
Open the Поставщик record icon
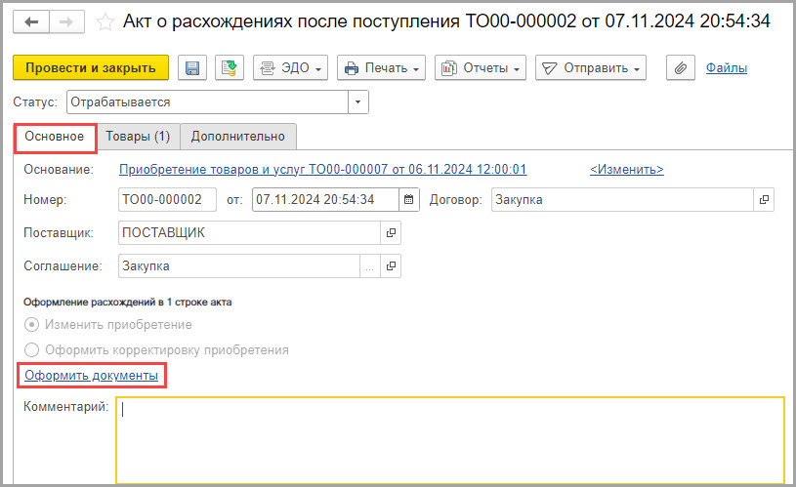pyautogui.click(x=391, y=233)
